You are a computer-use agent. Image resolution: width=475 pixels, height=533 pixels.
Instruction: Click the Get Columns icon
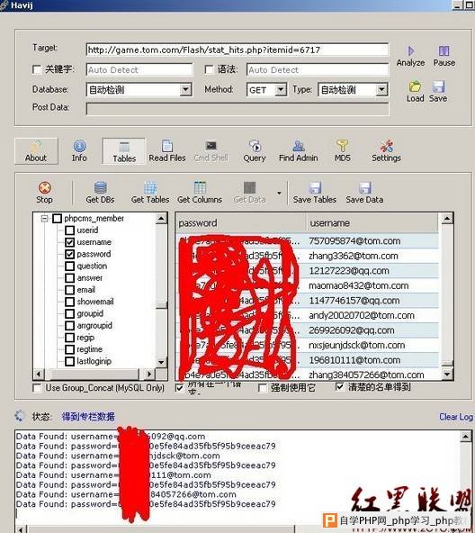click(200, 187)
